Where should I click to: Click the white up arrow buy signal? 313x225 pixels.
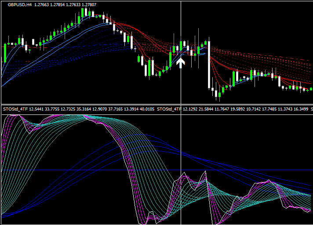(x=180, y=63)
